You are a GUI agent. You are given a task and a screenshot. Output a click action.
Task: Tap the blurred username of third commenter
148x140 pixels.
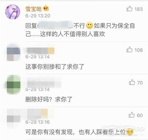[x=44, y=83]
